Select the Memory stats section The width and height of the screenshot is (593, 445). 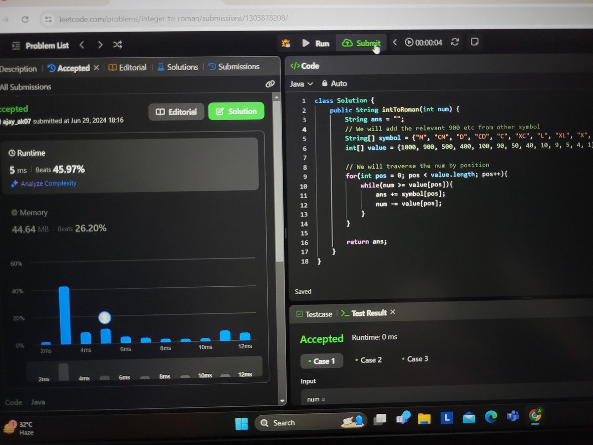tap(59, 221)
